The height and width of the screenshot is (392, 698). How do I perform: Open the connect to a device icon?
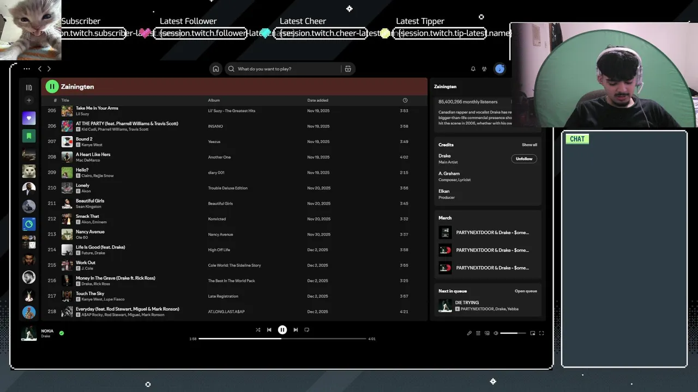point(487,333)
